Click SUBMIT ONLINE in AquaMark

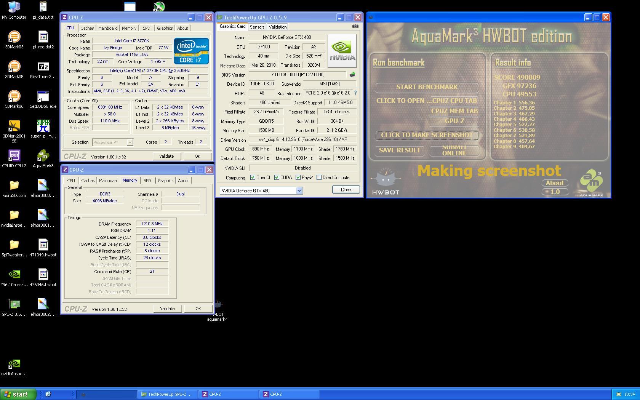[x=454, y=150]
